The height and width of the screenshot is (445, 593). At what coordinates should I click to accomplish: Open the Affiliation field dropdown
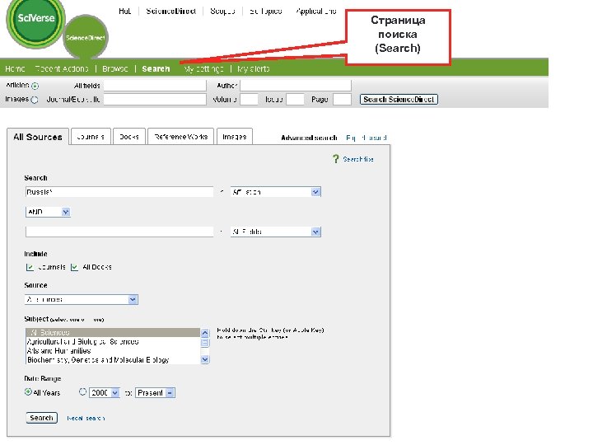pyautogui.click(x=276, y=192)
